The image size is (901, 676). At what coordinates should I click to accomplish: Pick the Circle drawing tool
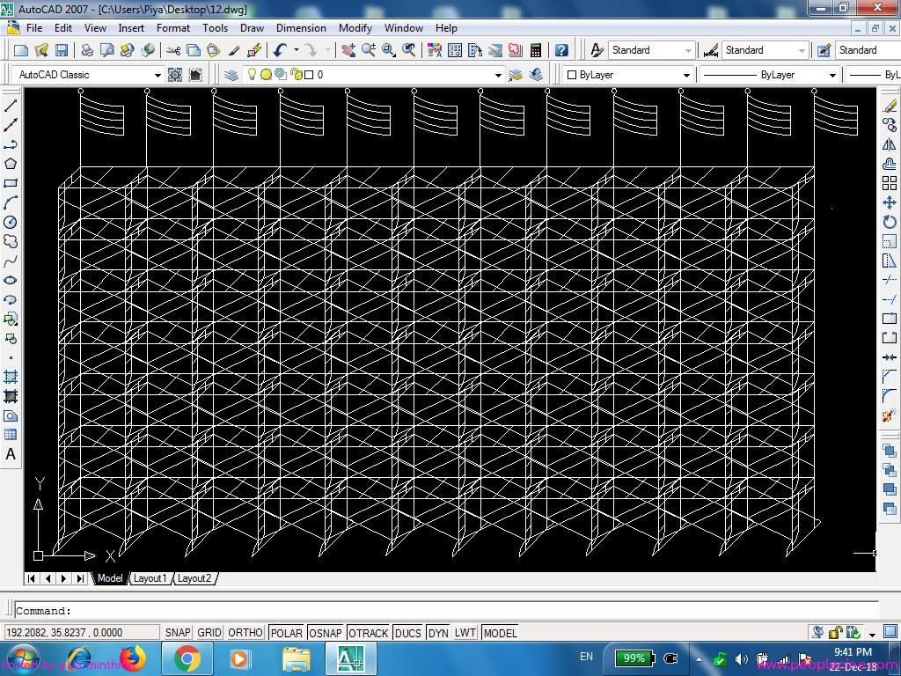click(x=11, y=222)
